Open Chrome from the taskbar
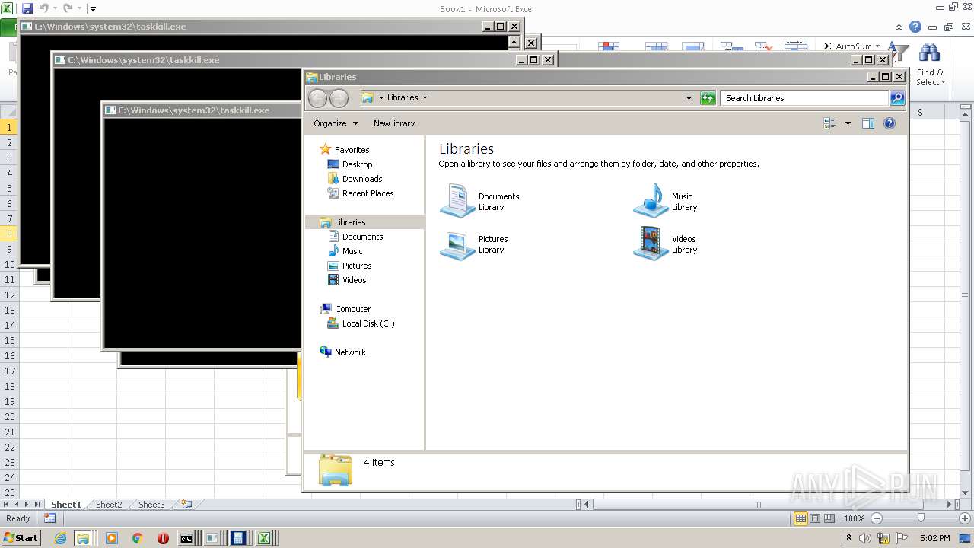 tap(138, 538)
